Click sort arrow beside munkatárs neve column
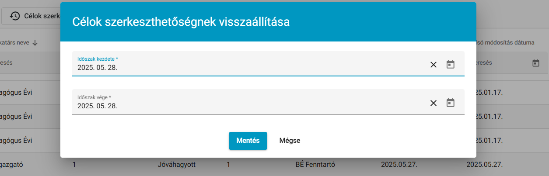This screenshot has height=176, width=549. click(35, 43)
